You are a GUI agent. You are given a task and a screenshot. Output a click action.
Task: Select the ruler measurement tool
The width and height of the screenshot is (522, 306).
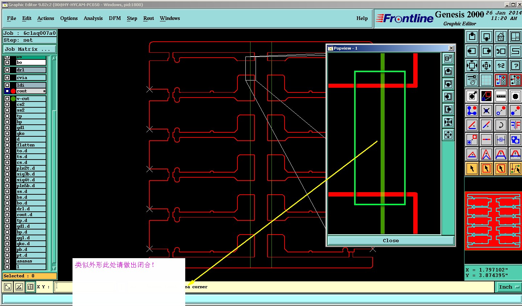tap(501, 96)
